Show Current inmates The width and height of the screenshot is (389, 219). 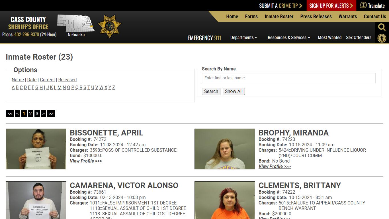tap(47, 80)
